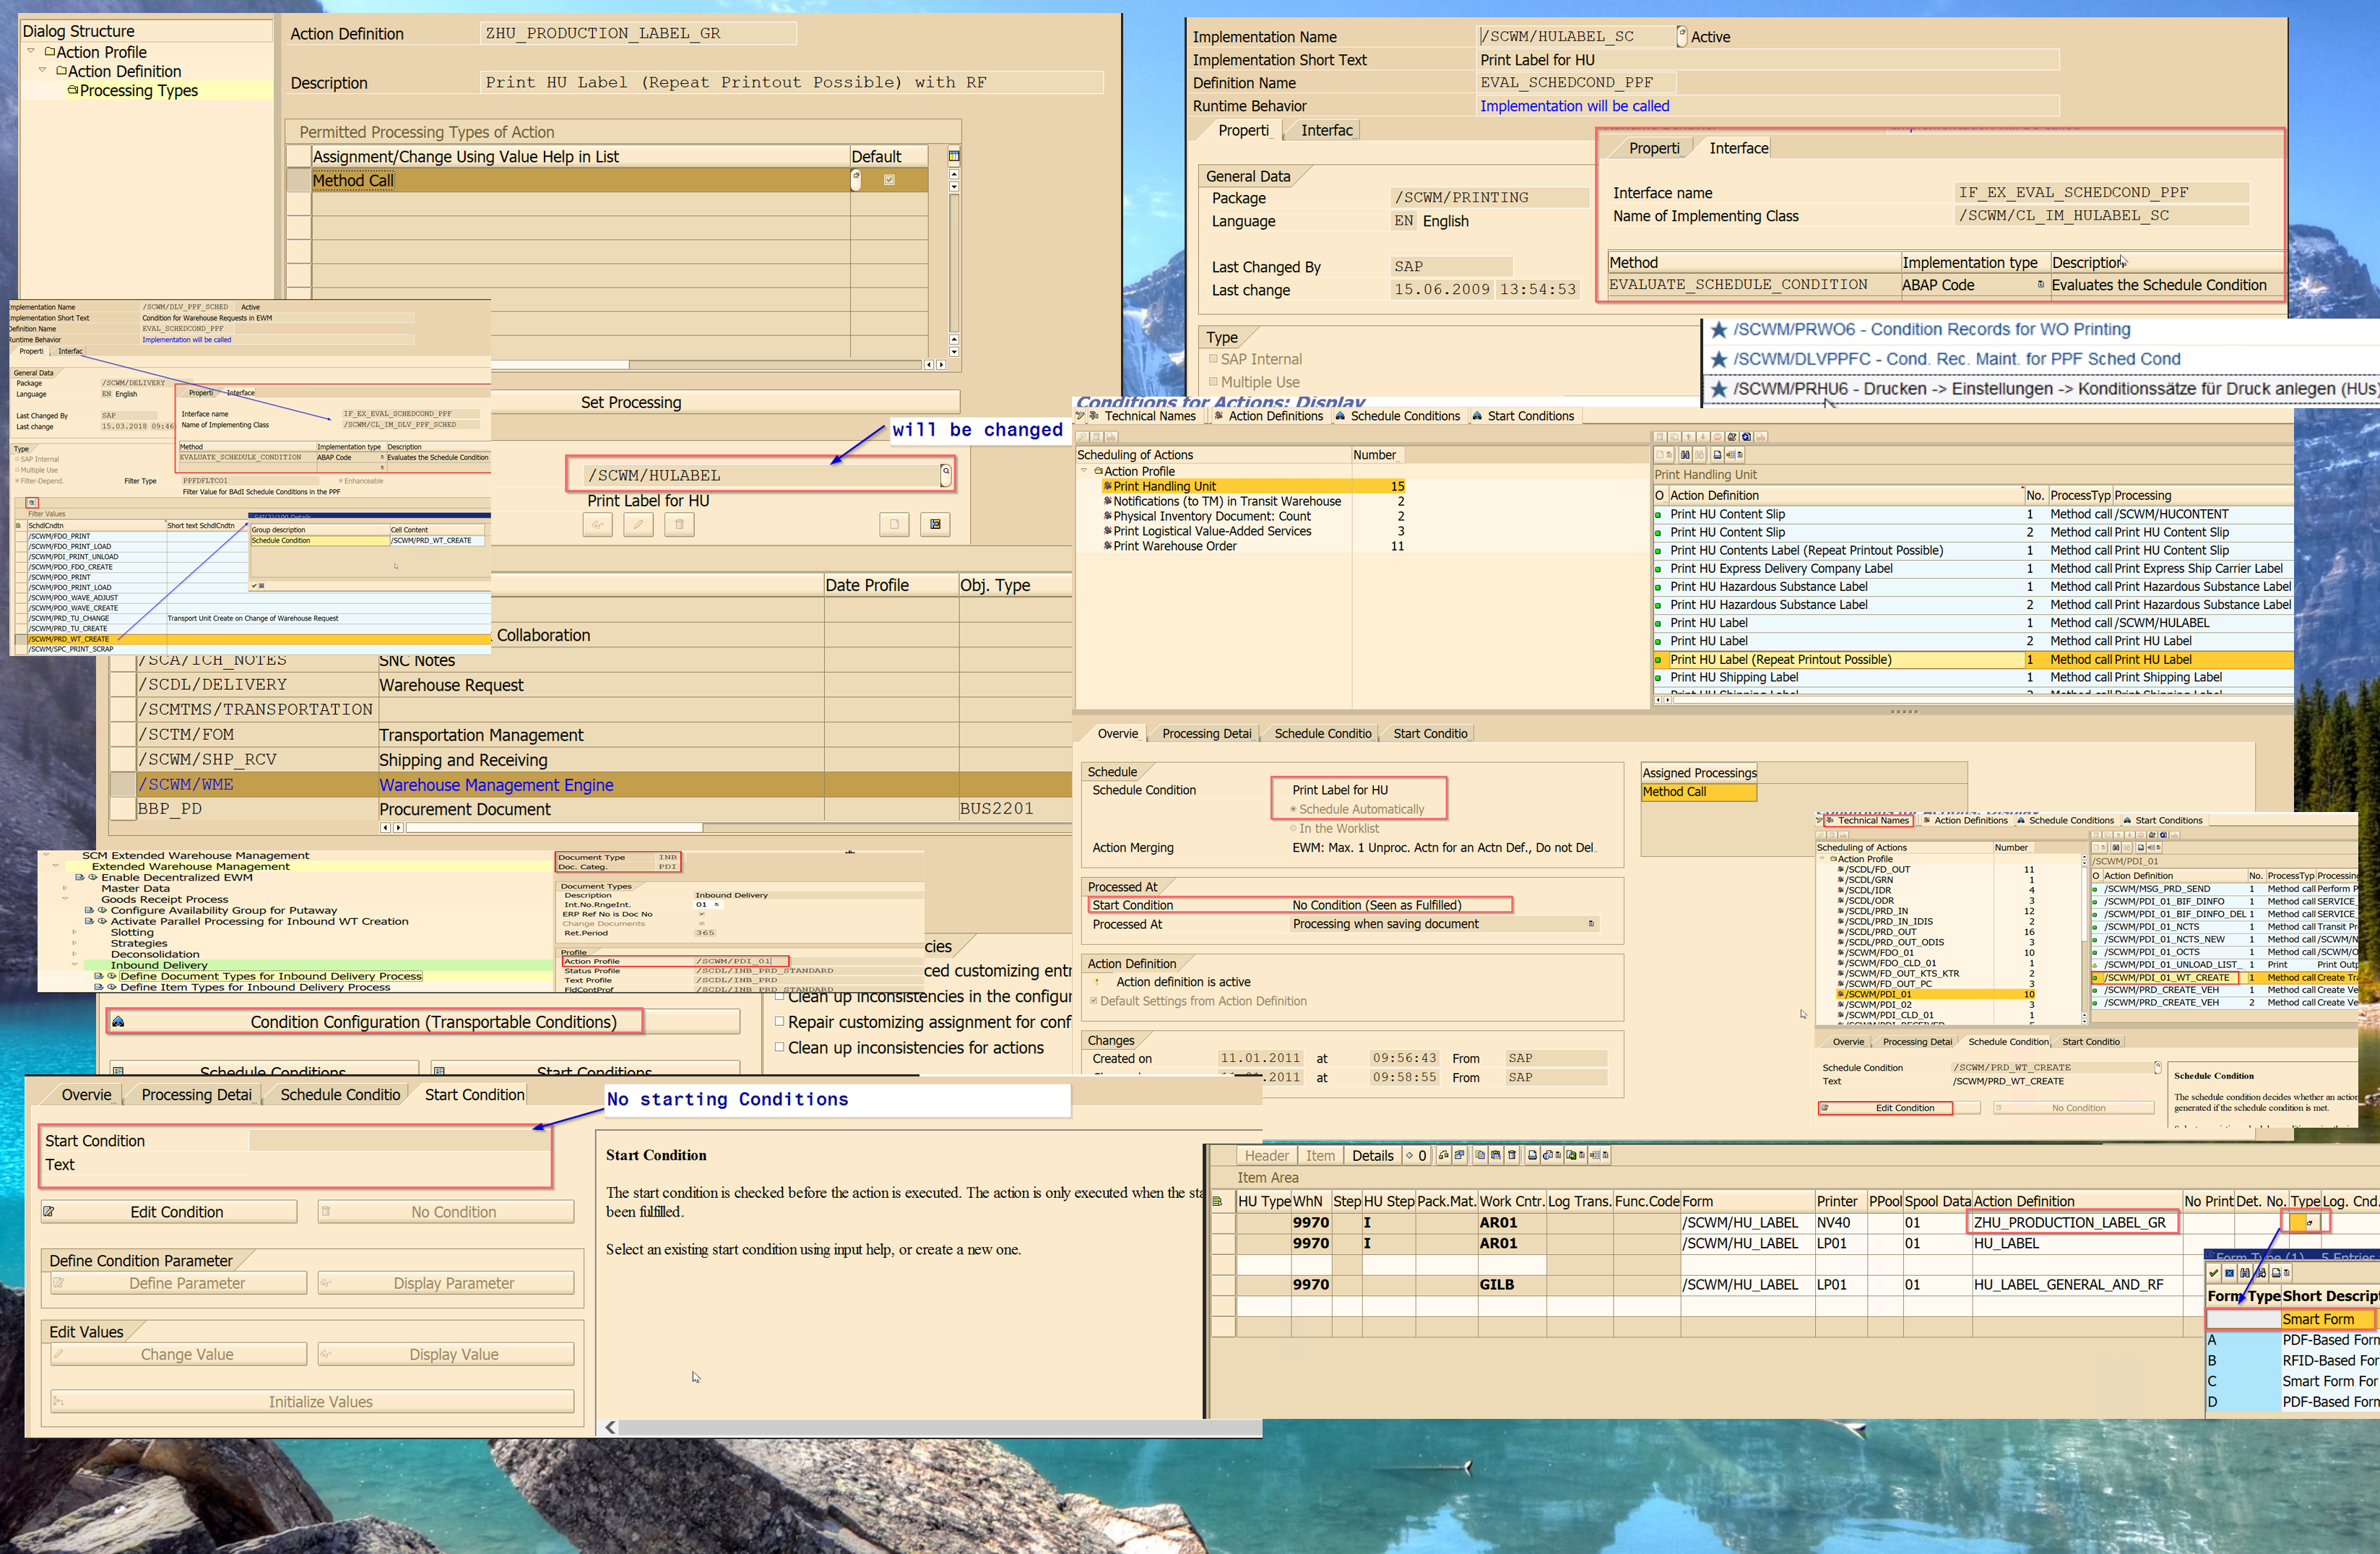Screen dimensions: 2380x1554
Task: Click the display glasses icon below Print Label for HU
Action: (597, 524)
